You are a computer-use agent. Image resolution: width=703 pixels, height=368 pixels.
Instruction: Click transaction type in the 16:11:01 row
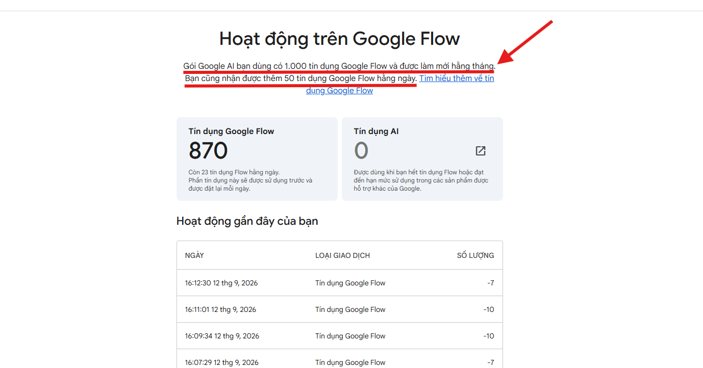350,309
